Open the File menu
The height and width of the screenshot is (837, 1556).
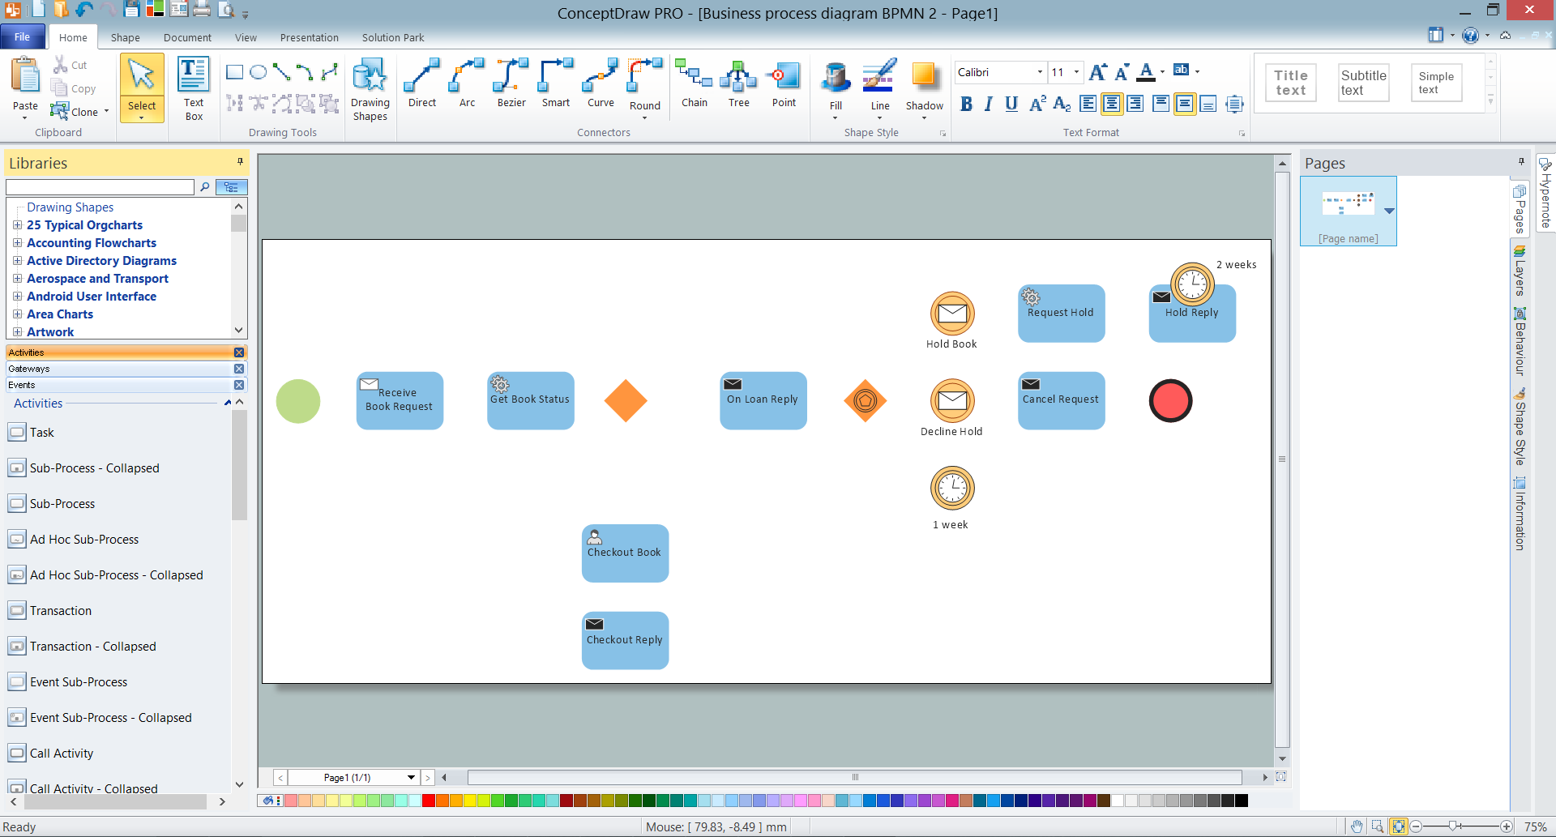(22, 37)
